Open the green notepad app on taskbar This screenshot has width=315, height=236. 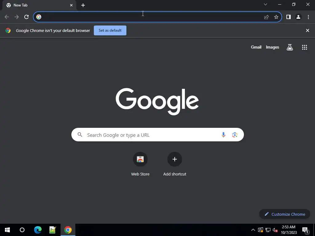pyautogui.click(x=53, y=230)
